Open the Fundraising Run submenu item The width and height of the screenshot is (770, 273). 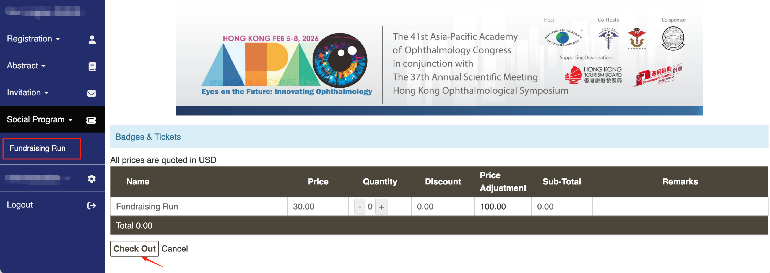[37, 148]
